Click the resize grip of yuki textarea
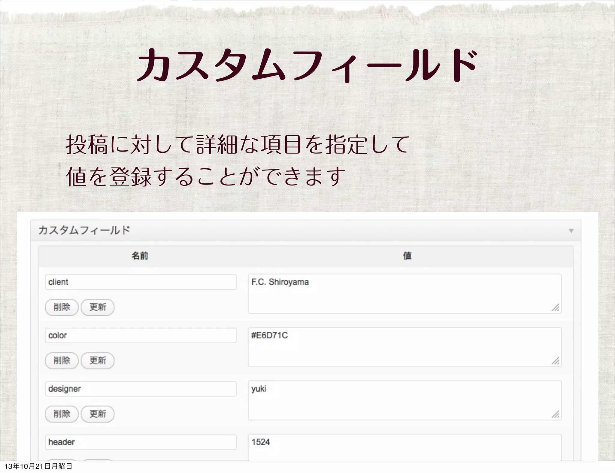The image size is (615, 473). [x=555, y=414]
